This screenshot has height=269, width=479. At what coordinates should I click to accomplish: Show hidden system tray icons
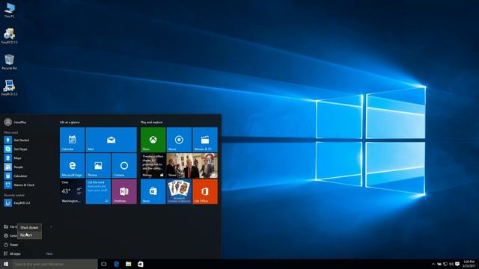[433, 264]
